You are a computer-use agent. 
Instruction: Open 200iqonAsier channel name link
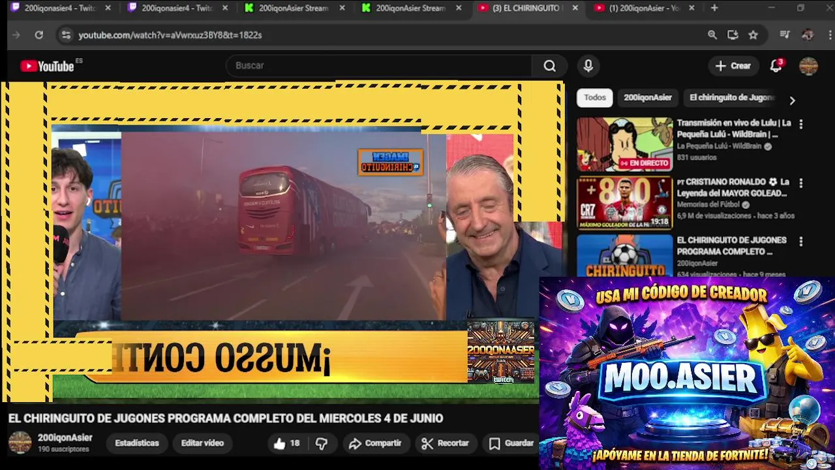(65, 438)
